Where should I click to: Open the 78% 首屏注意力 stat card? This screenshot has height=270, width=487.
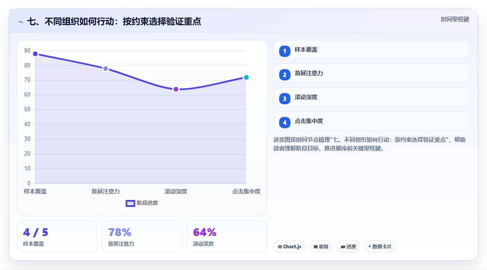(x=142, y=237)
